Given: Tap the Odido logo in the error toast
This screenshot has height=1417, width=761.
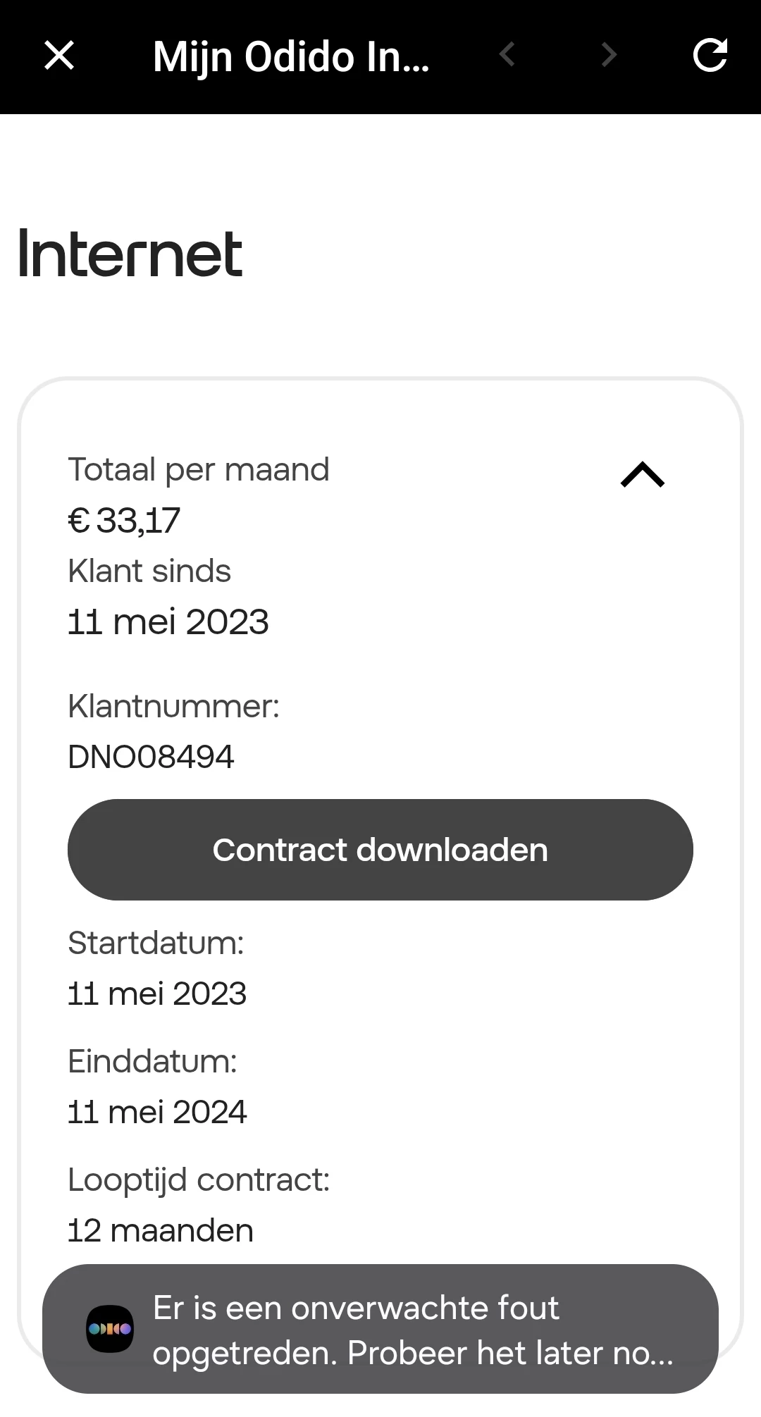Looking at the screenshot, I should (x=110, y=1329).
